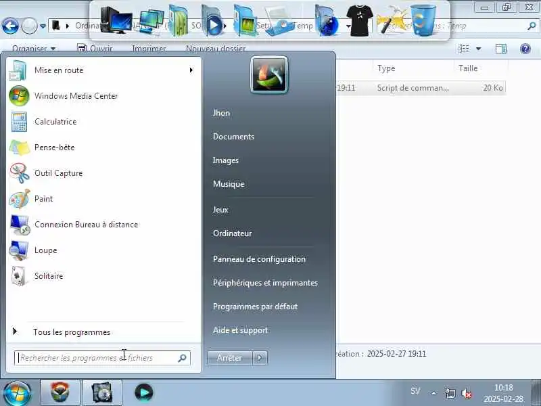This screenshot has width=541, height=406.
Task: Open Images library link
Action: tap(226, 160)
